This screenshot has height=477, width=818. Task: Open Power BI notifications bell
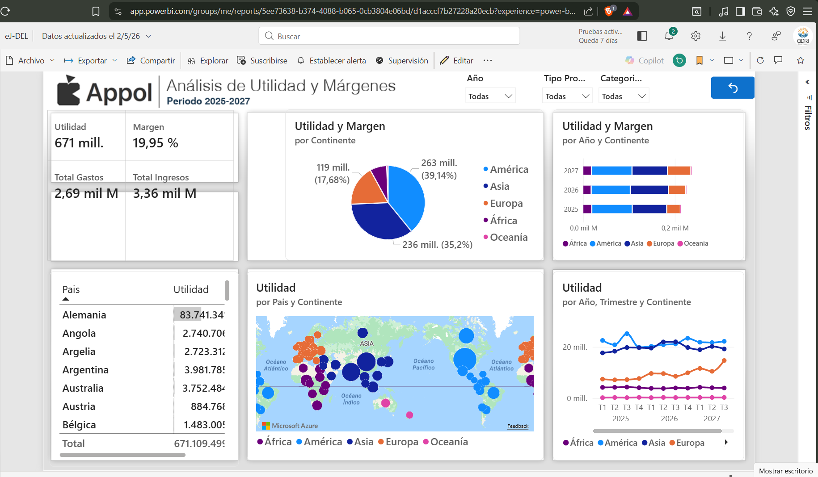click(x=669, y=36)
